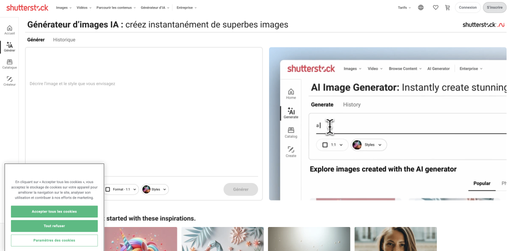Click Tout refuser to reject cookies
Screen dimensions: 513x251
pos(54,226)
